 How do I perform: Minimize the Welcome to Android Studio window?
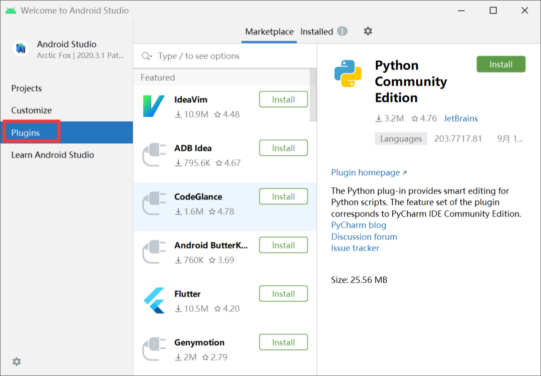[461, 10]
